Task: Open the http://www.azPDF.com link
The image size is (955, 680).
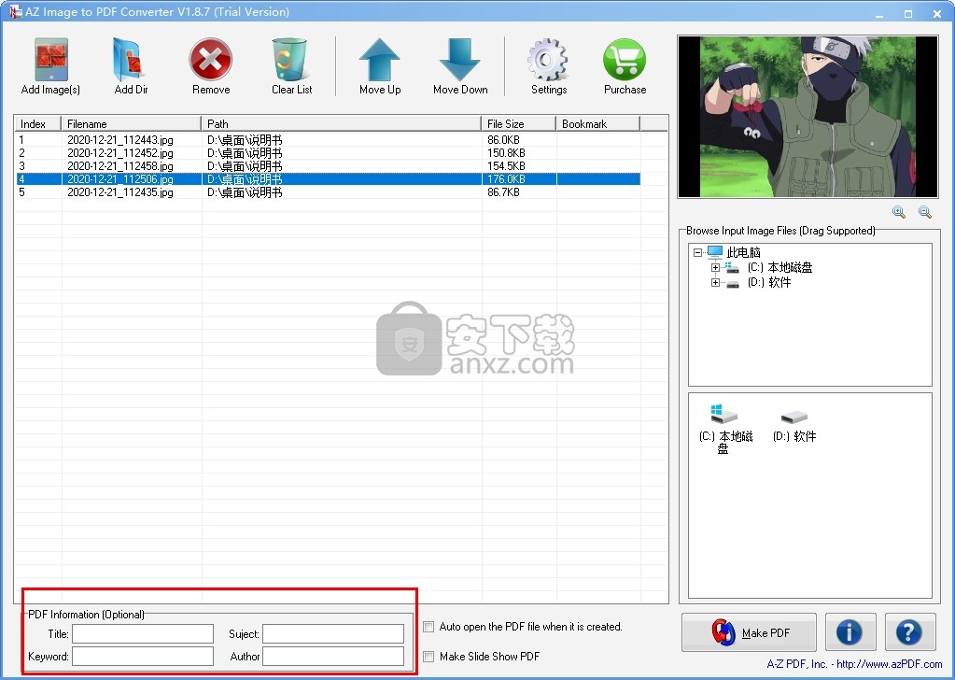Action: point(890,664)
